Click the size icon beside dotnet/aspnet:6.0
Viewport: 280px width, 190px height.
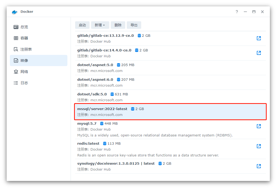tap(118, 80)
